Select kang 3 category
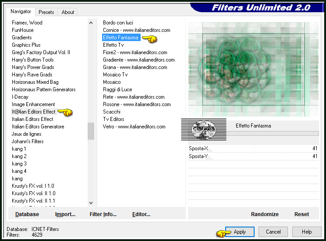Screen dimensions: 326x241 click(19, 164)
